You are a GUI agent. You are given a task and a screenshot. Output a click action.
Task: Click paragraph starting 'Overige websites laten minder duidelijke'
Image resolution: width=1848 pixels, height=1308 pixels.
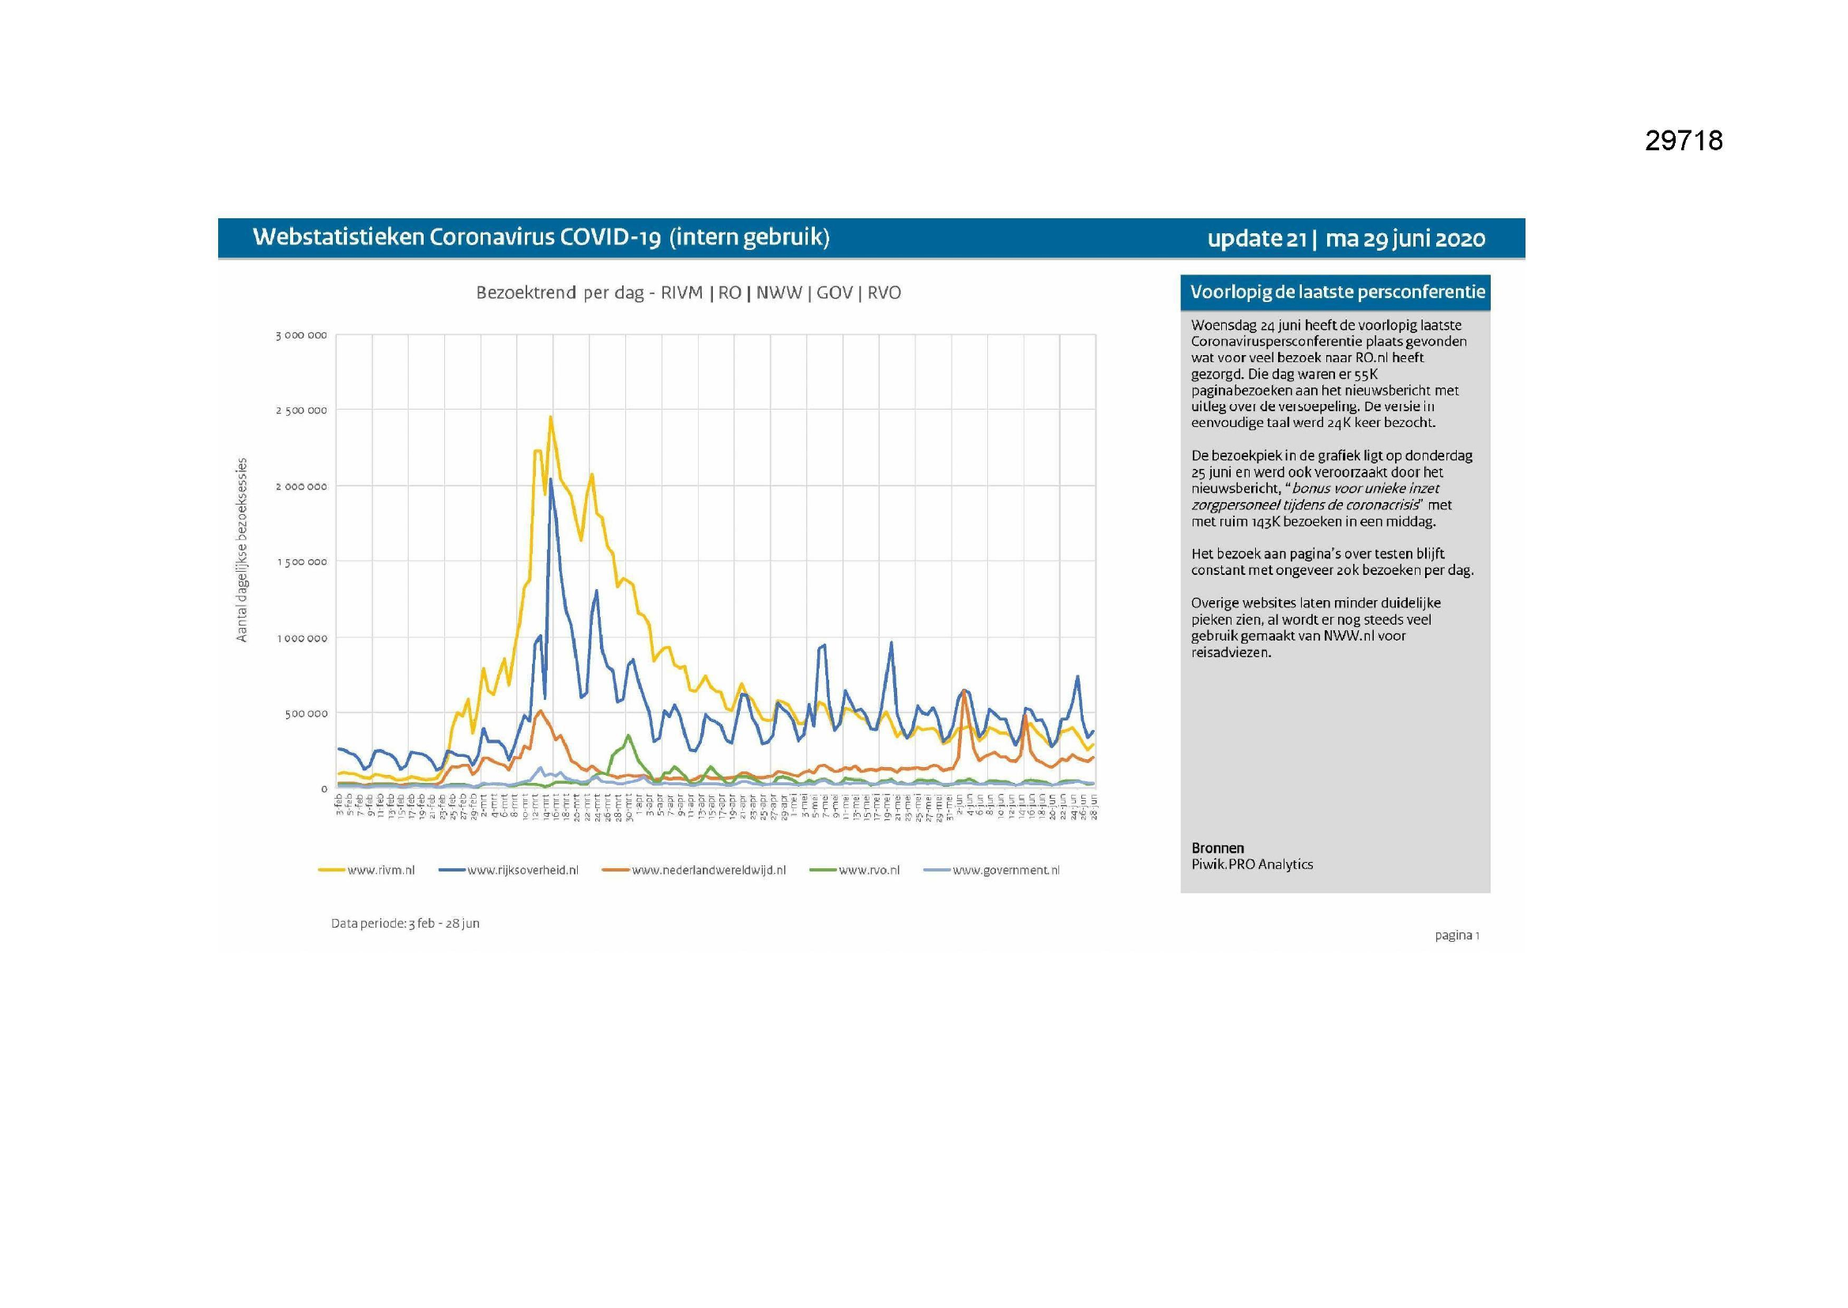1317,627
